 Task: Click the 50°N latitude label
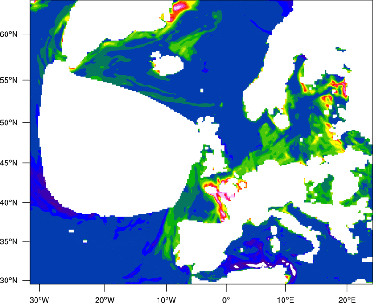coord(9,123)
